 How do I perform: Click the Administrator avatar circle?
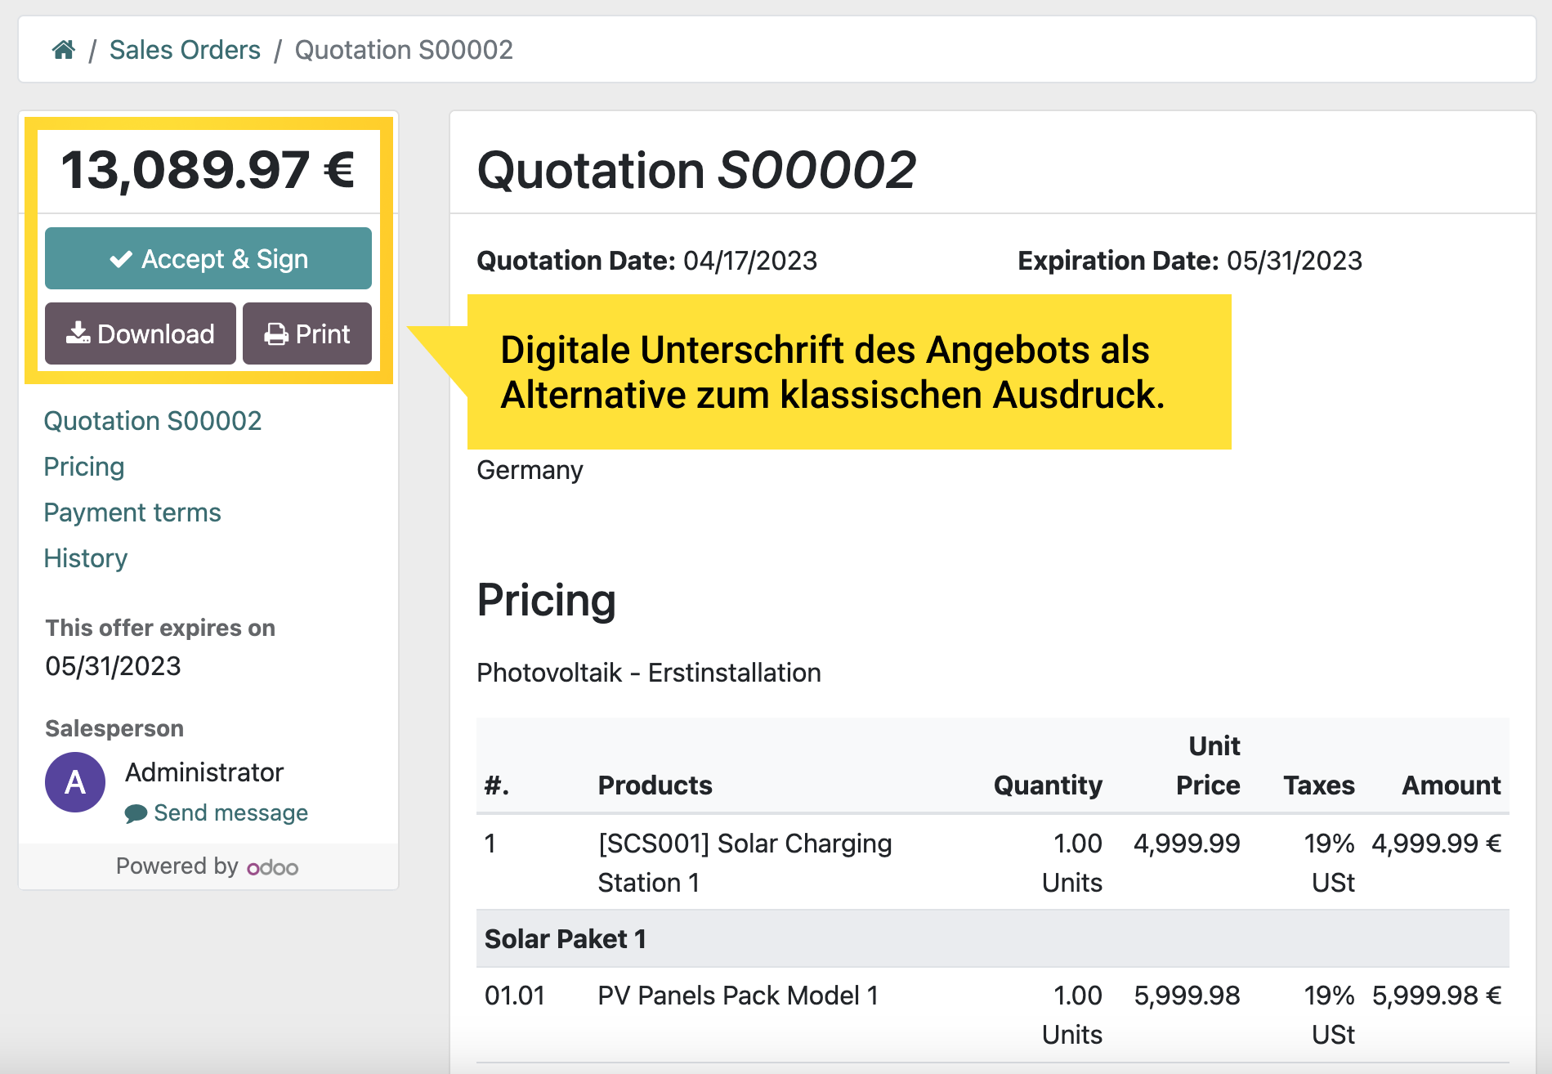point(75,782)
